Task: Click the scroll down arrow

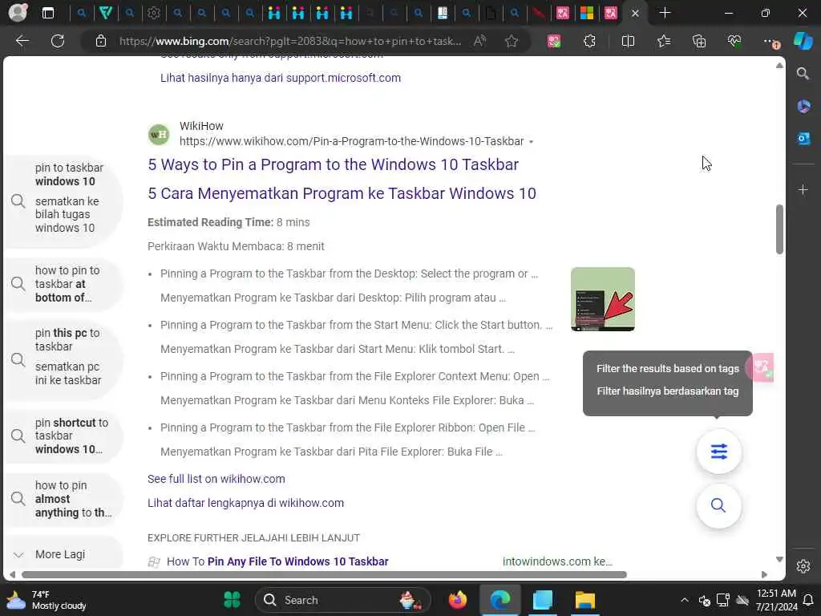Action: pos(779,559)
